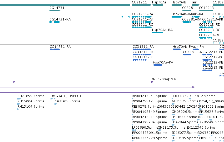Screen dimensions: 224x142
Task: Select EST RH15004.5prime
Action: (x=19, y=104)
